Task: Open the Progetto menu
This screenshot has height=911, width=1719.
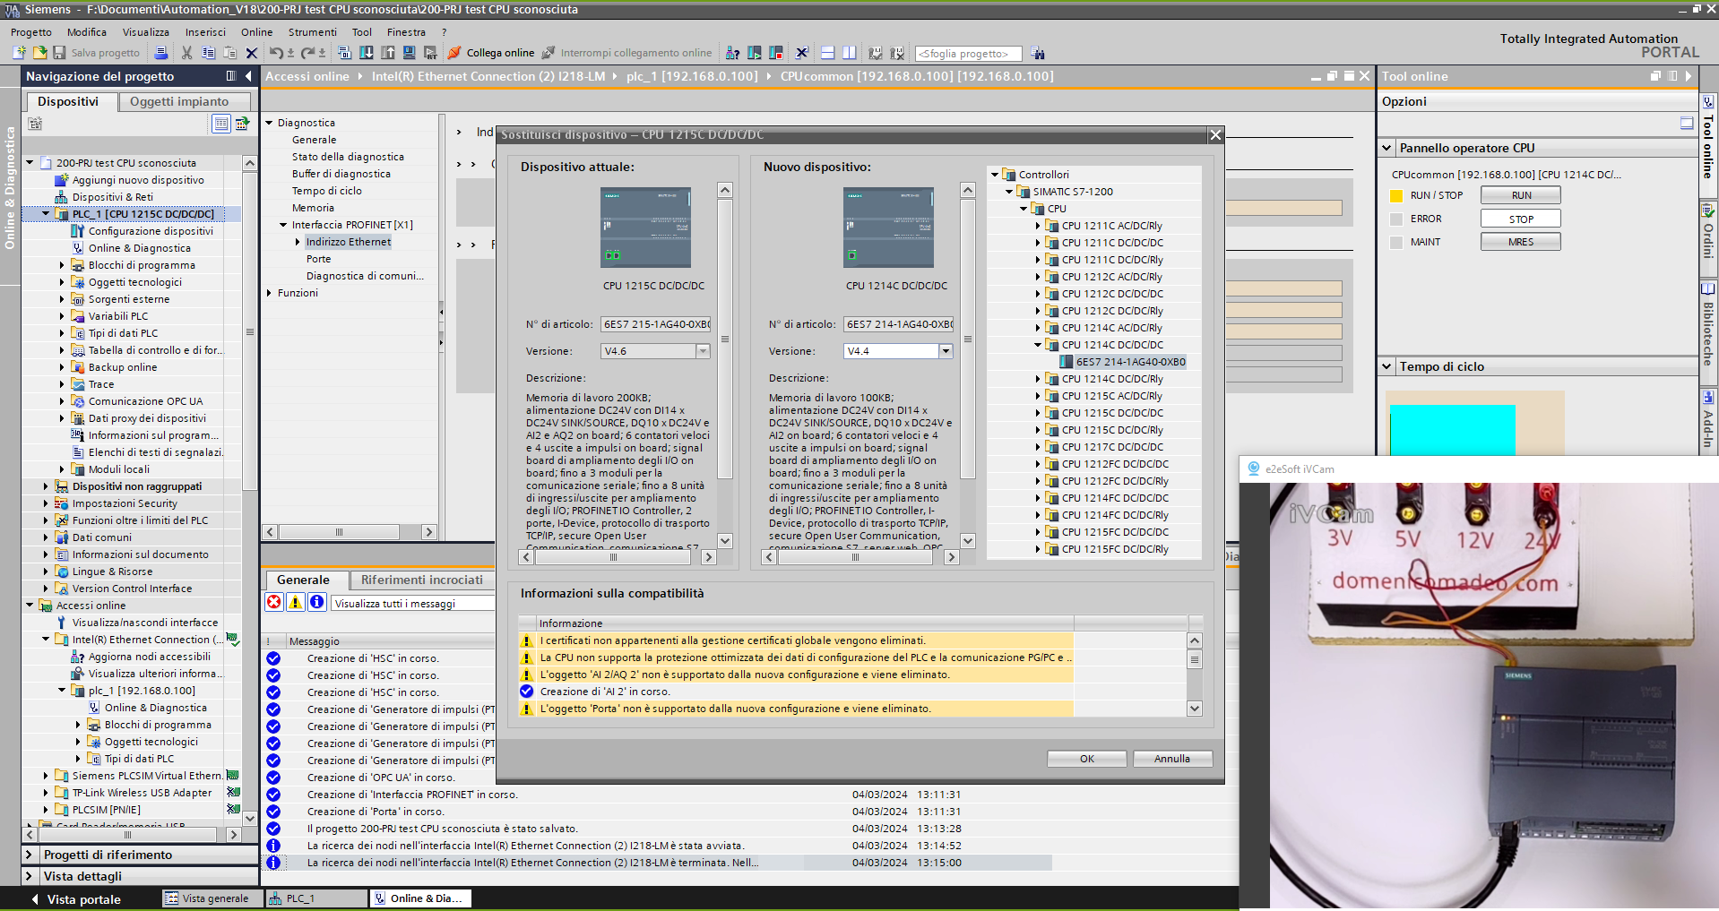Action: [31, 32]
